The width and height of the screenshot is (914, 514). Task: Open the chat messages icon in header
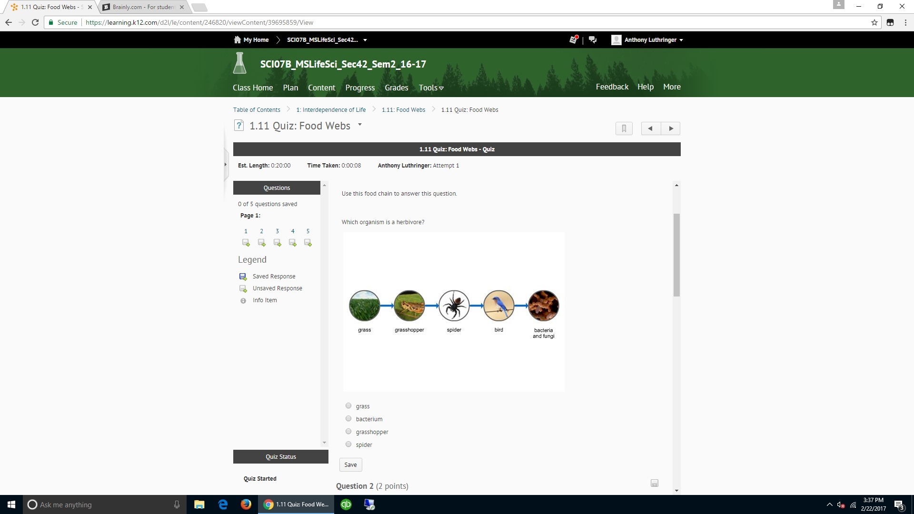click(x=593, y=40)
